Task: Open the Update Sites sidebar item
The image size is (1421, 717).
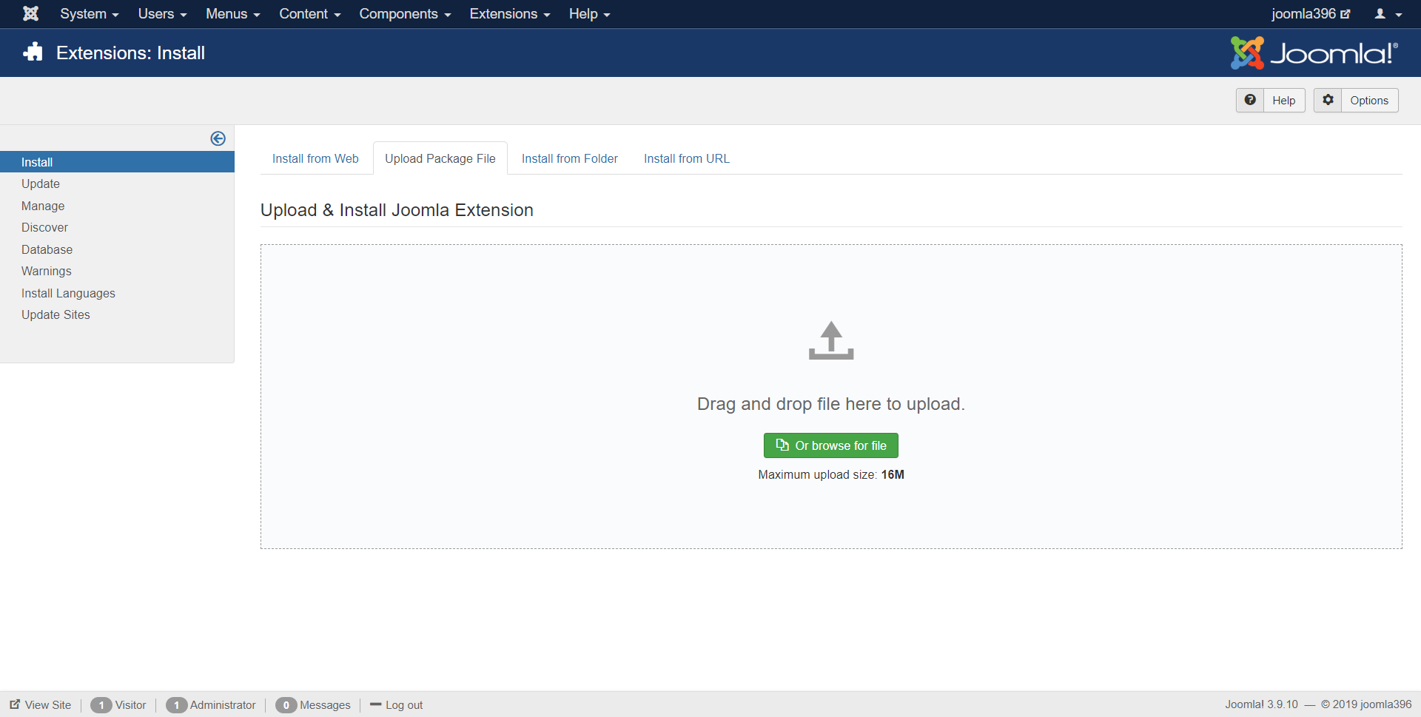Action: tap(56, 314)
